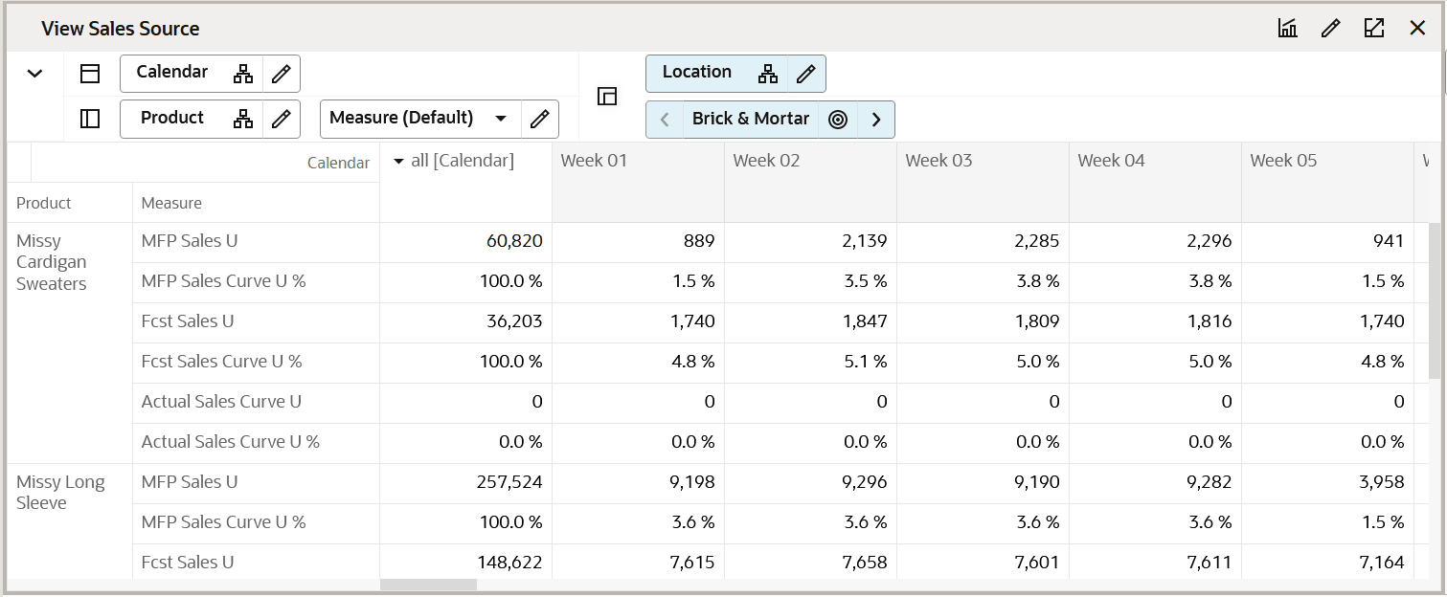This screenshot has width=1447, height=597.
Task: Click the Brick & Mortar label
Action: (751, 119)
